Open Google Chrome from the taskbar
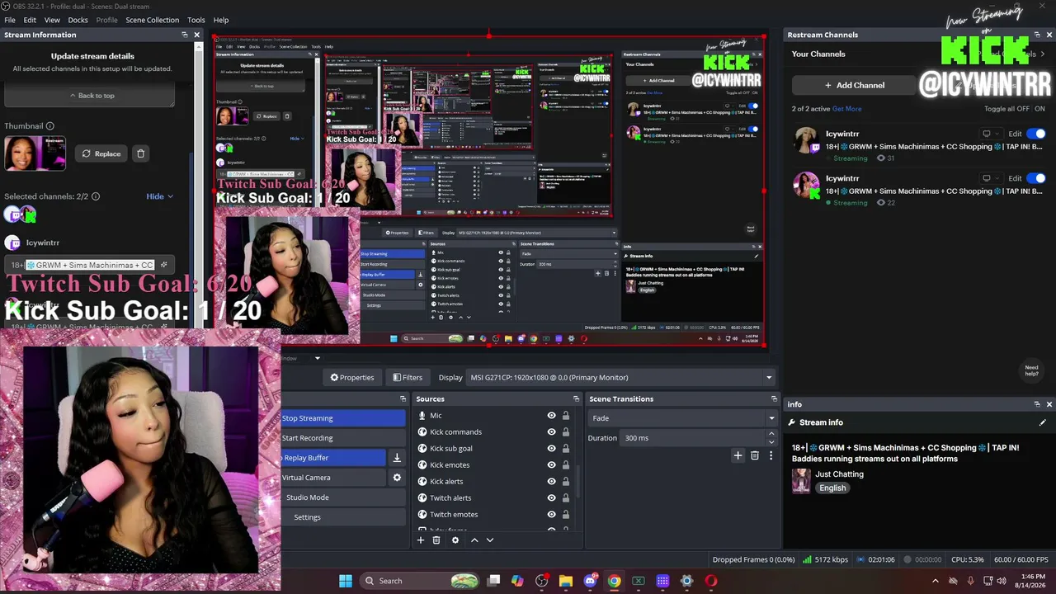This screenshot has width=1056, height=594. (x=614, y=581)
